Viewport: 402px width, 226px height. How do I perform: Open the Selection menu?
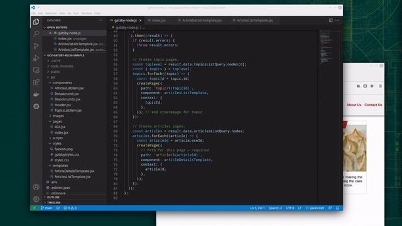coord(51,13)
